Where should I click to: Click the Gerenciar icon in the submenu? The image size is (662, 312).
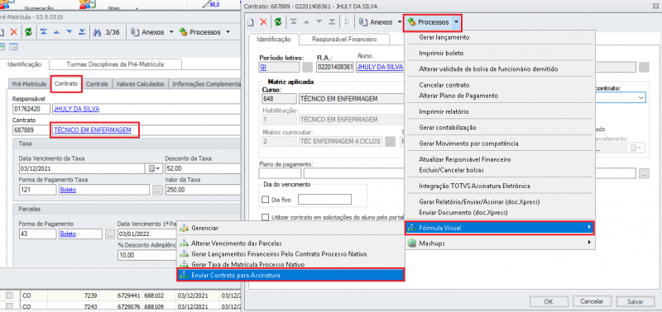(183, 228)
